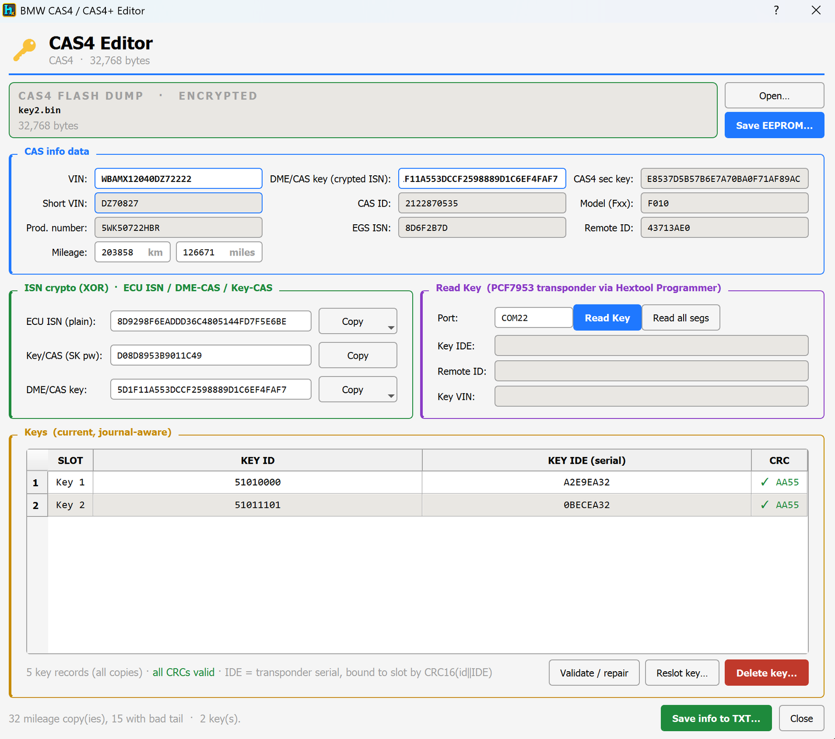The height and width of the screenshot is (739, 835).
Task: Select row header 2 in keys table
Action: pyautogui.click(x=37, y=505)
